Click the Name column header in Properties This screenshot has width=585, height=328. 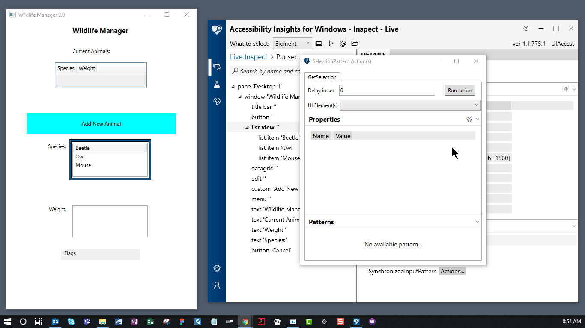(321, 136)
